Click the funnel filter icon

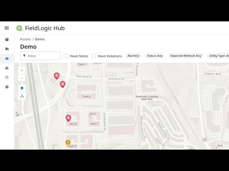24,56
